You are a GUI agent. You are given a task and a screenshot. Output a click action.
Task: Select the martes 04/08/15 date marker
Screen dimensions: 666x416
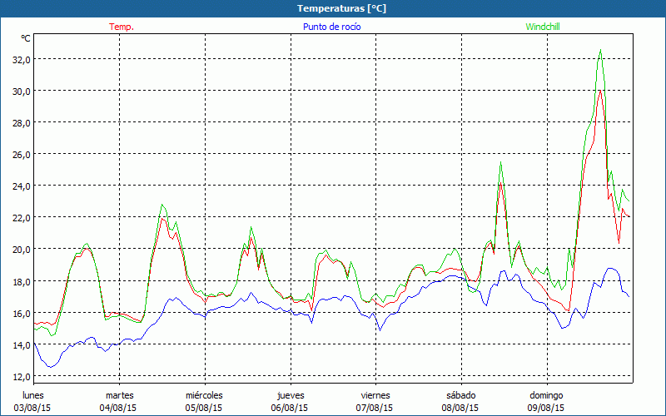[x=119, y=401]
